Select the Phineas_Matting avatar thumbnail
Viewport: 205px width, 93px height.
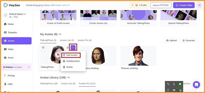(x=138, y=56)
